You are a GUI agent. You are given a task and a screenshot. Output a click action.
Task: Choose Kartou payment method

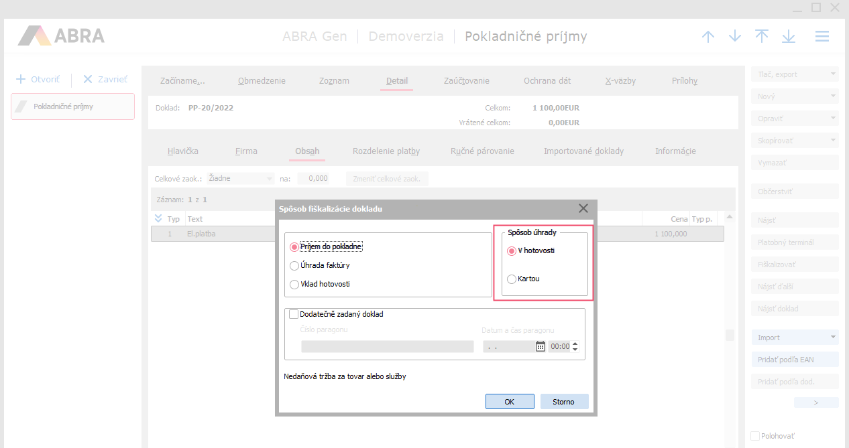[512, 279]
